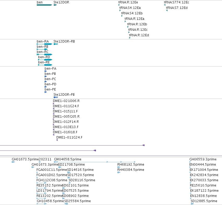Select the GH10458.5prime label

50,201
